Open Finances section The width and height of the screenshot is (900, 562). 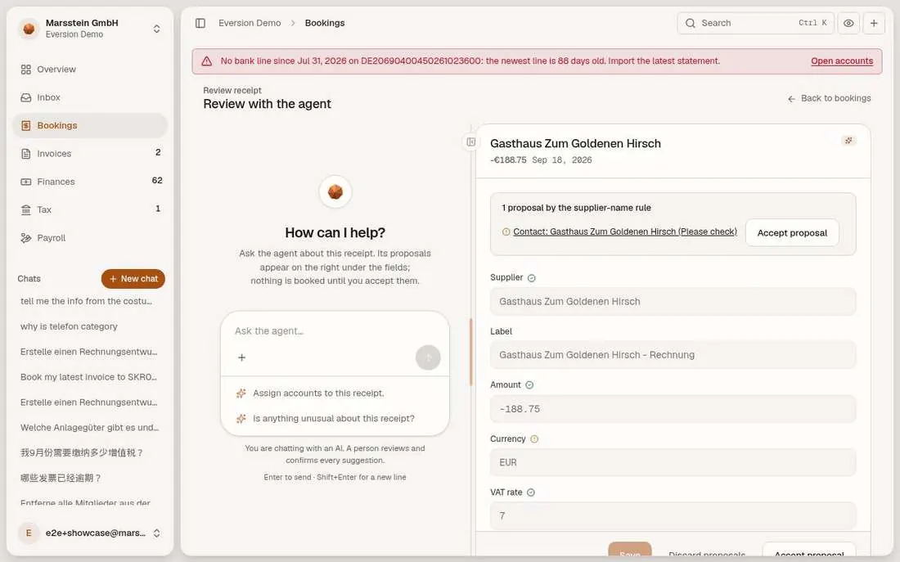point(89,182)
